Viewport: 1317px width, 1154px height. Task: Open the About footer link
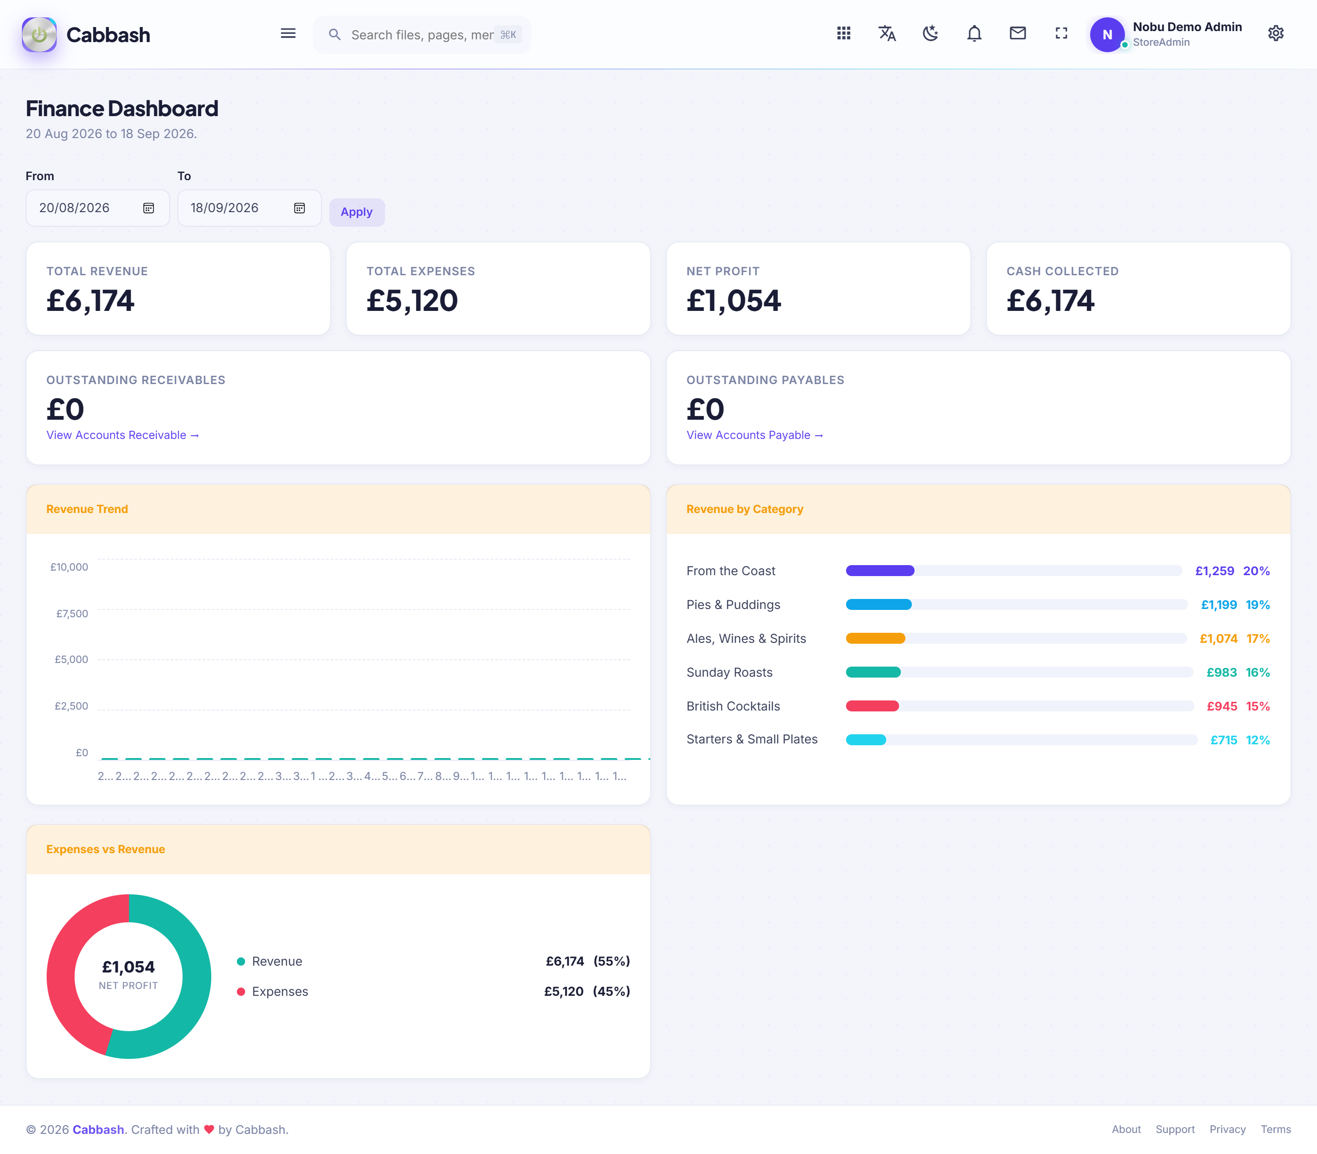(x=1126, y=1129)
